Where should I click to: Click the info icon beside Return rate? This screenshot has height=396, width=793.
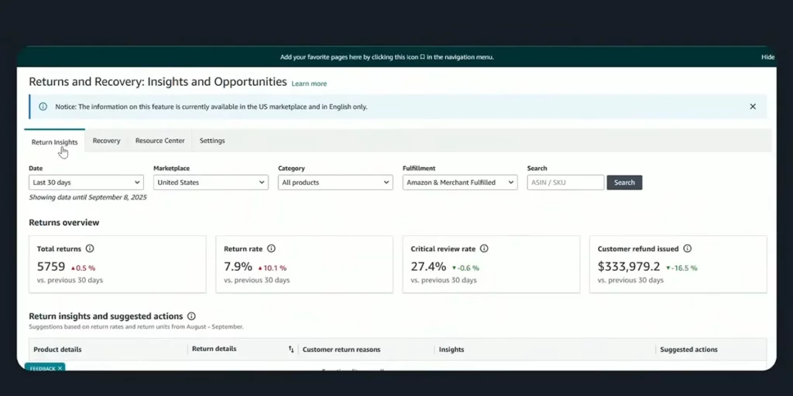[x=270, y=249]
